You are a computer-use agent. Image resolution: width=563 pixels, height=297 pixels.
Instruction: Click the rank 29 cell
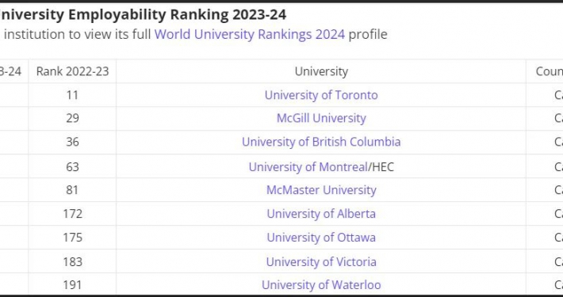[x=72, y=118]
